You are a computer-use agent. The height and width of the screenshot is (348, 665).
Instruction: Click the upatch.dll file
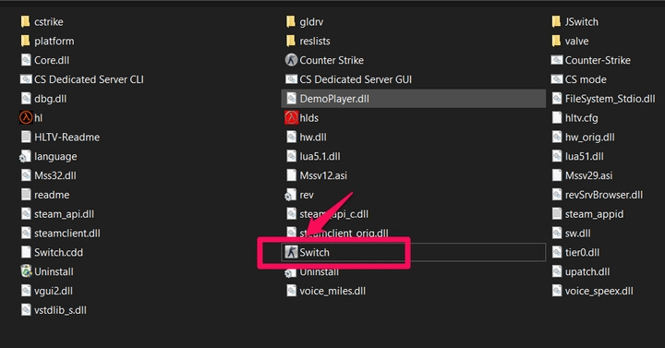580,271
